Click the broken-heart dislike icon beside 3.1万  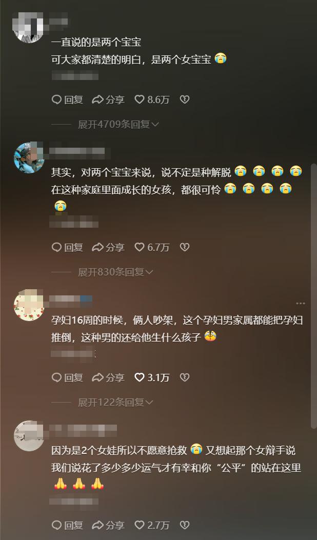(x=185, y=377)
